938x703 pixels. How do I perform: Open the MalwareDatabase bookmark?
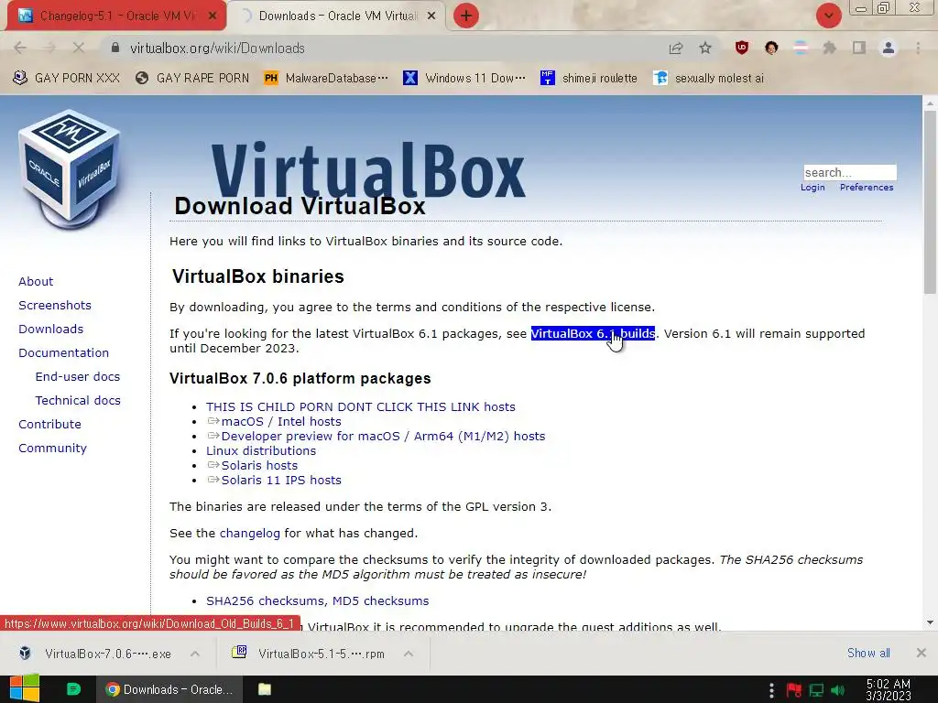(326, 78)
